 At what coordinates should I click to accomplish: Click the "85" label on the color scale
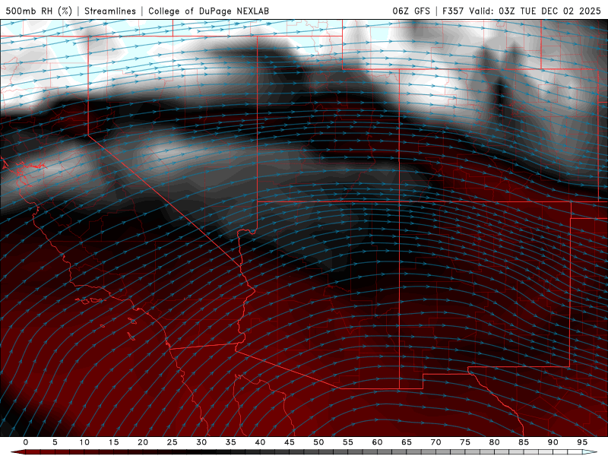coord(524,442)
